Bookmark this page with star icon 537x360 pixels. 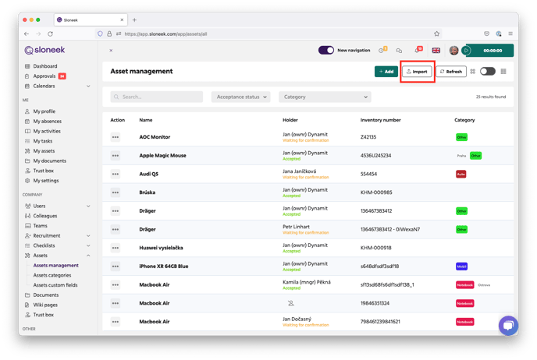(436, 34)
